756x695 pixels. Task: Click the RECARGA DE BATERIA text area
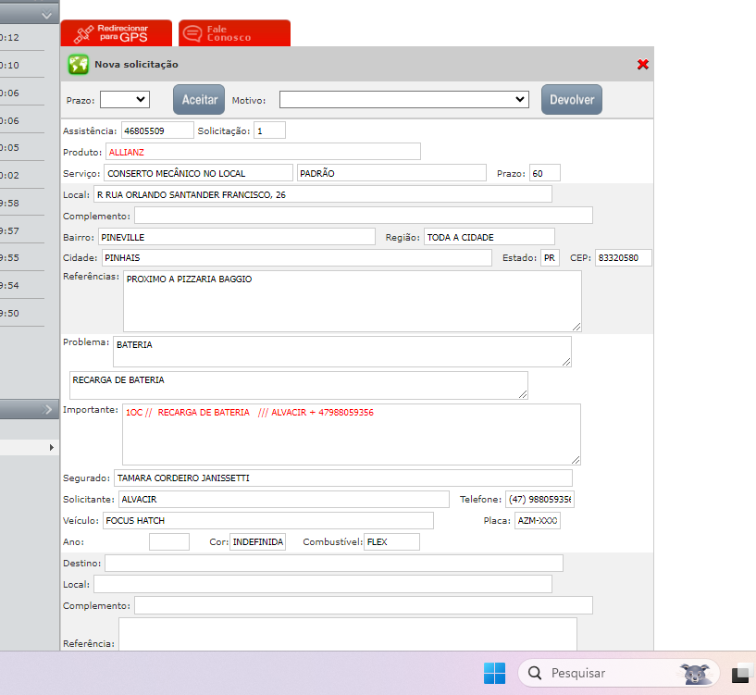tap(299, 385)
